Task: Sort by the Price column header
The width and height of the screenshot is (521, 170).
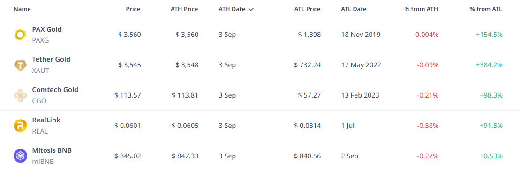Action: pos(133,9)
